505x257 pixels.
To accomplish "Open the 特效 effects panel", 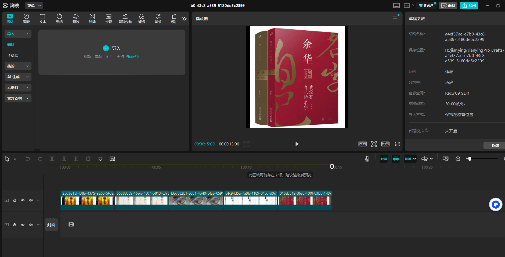I will 76,19.
